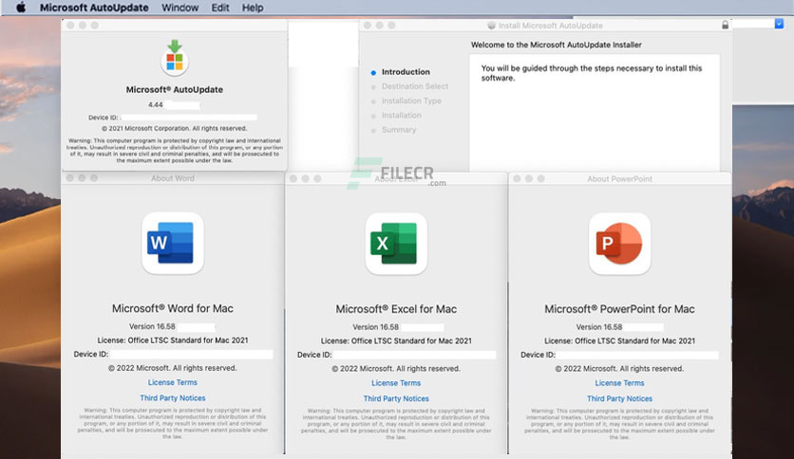Open the blue dropdown arrow at top right
The image size is (794, 459).
pos(779,24)
